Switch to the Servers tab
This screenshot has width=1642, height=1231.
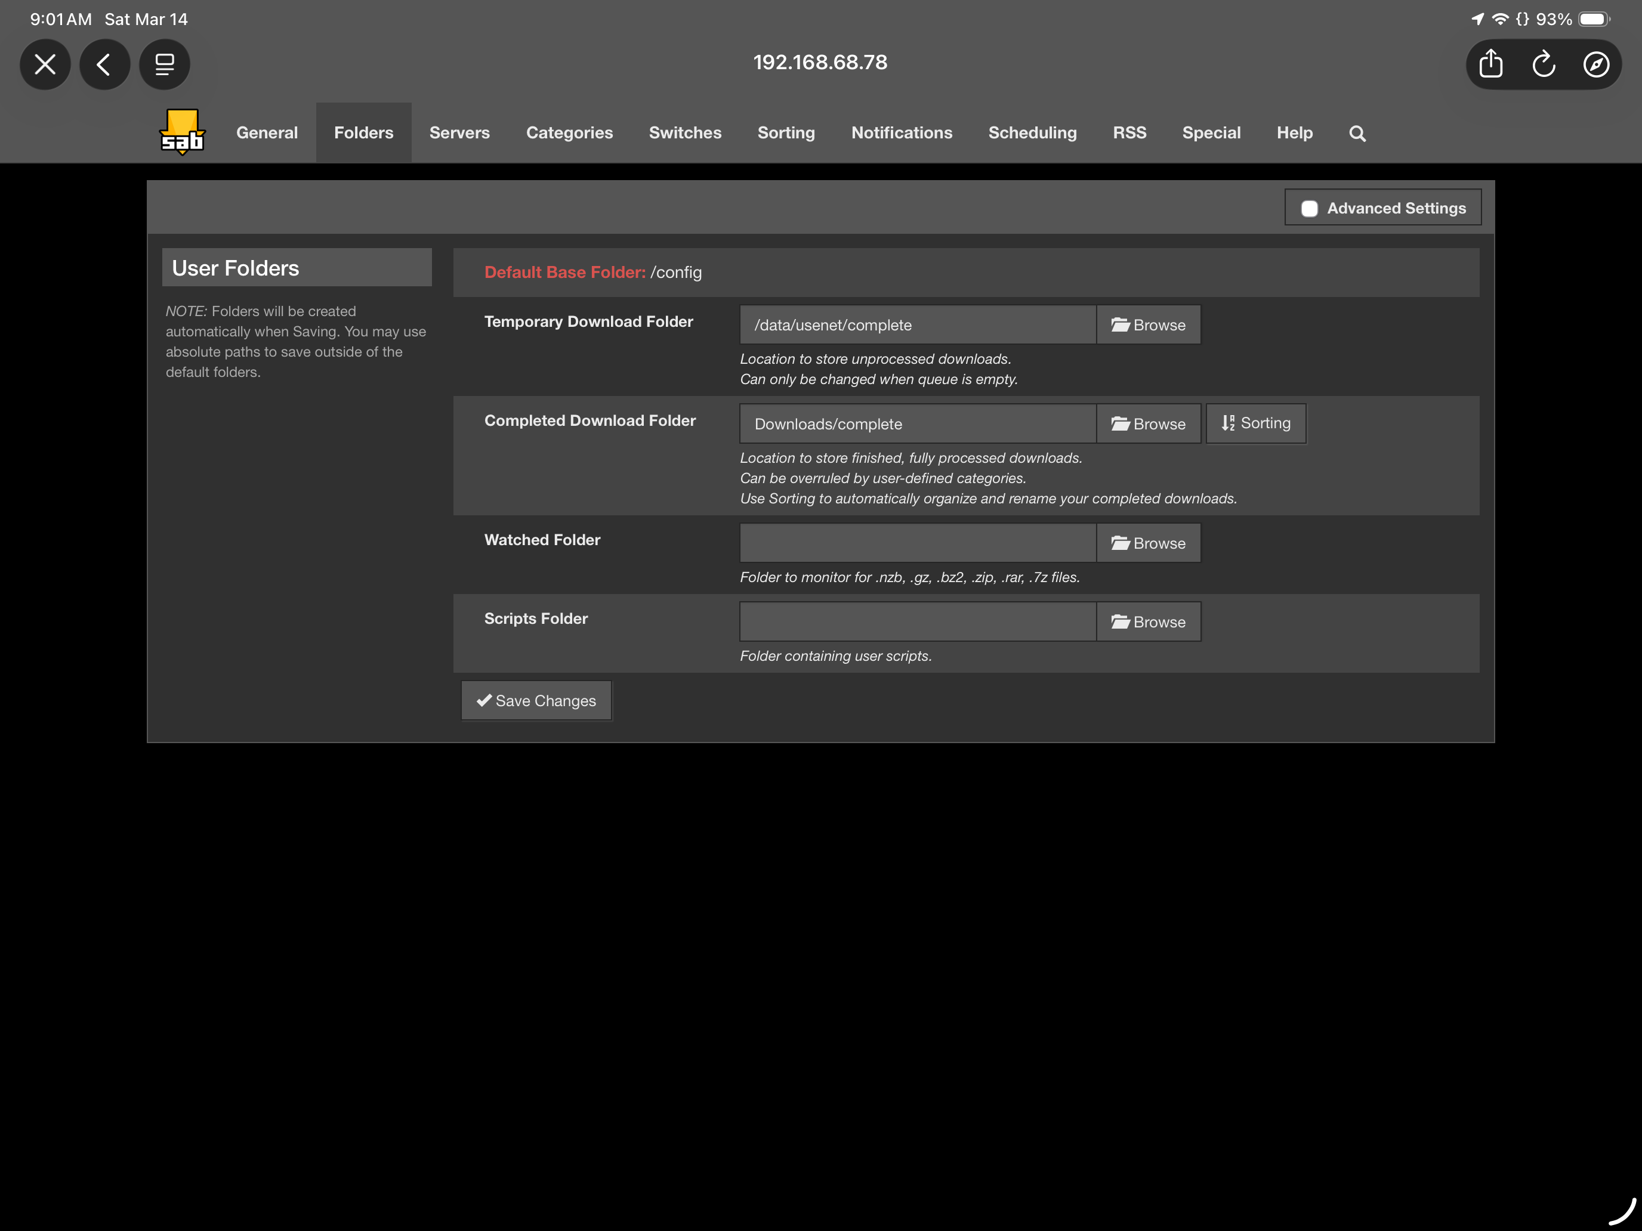[x=459, y=133]
